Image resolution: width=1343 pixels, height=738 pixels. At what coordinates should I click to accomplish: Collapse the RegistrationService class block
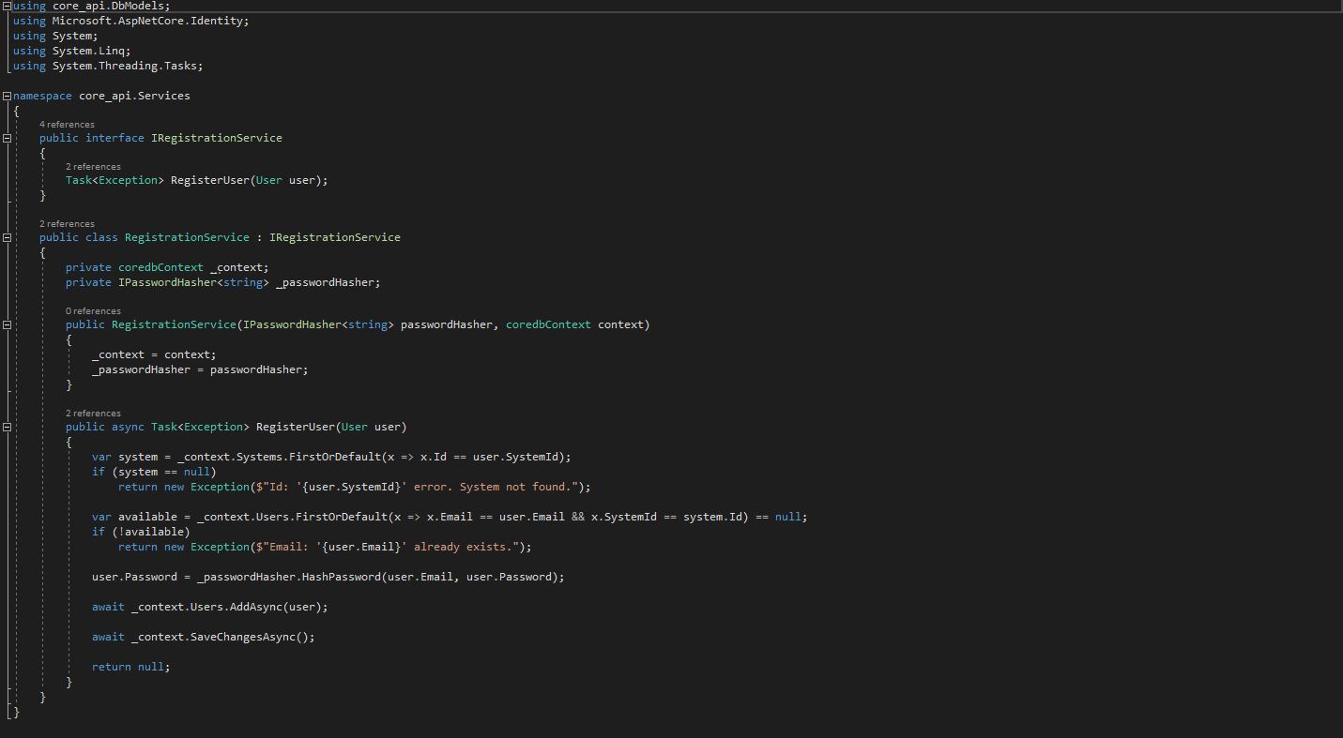(8, 237)
